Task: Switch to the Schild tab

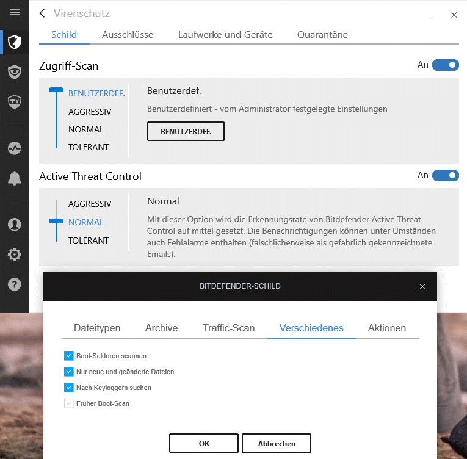Action: pyautogui.click(x=64, y=35)
